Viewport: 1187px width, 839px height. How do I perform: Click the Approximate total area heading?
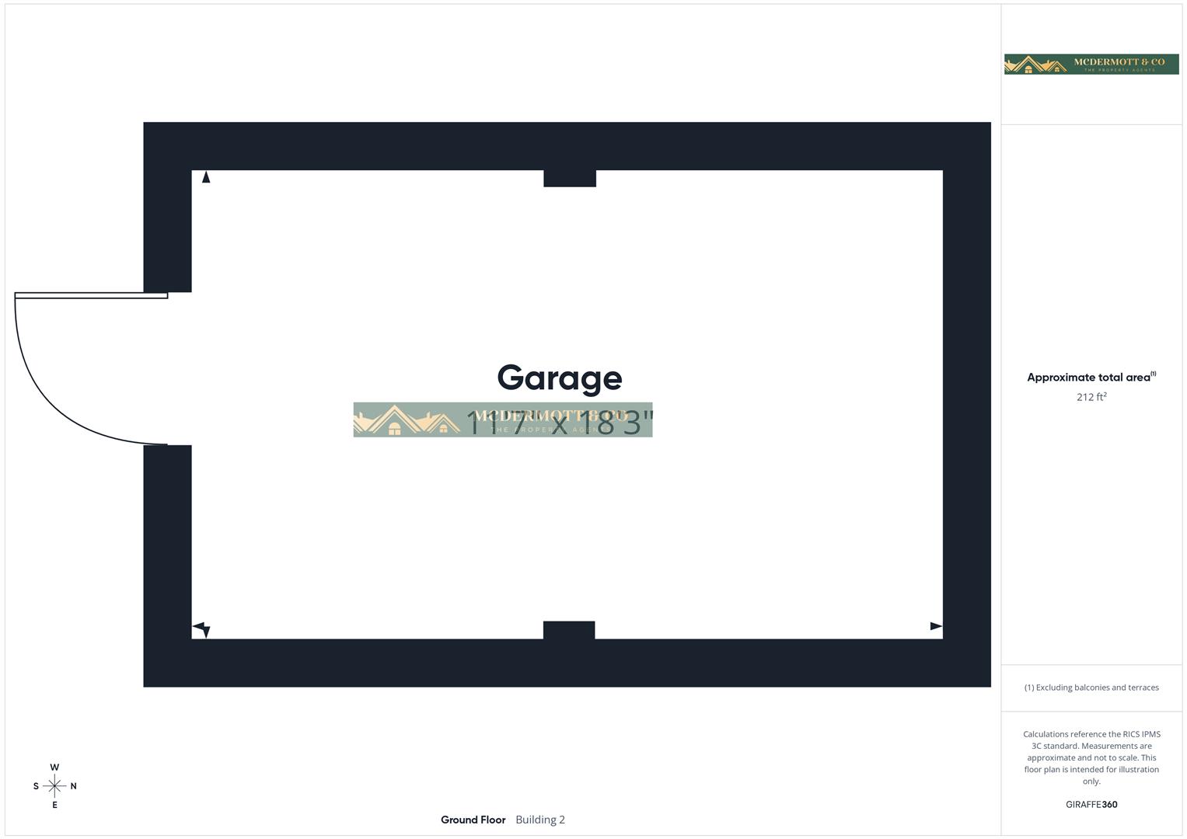point(1089,377)
